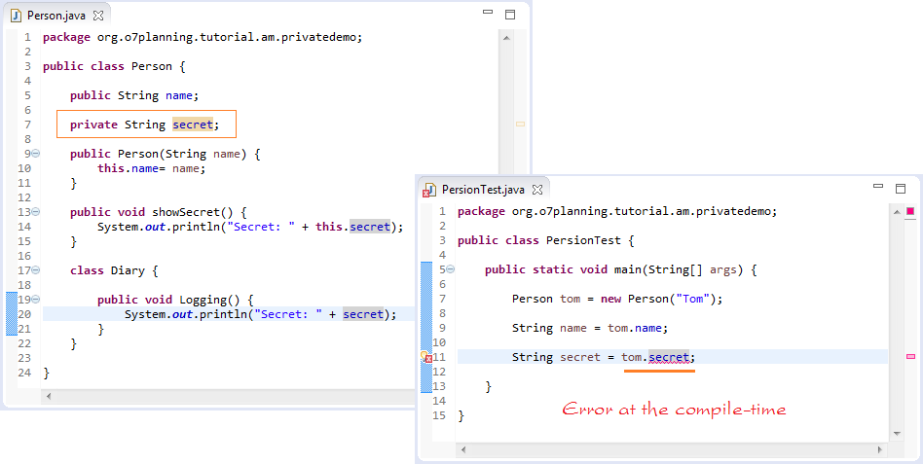Click line number 24 in Person.java

(24, 373)
